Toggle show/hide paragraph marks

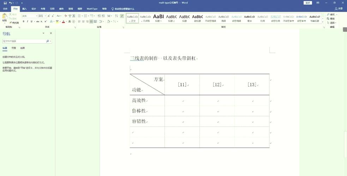click(122, 16)
